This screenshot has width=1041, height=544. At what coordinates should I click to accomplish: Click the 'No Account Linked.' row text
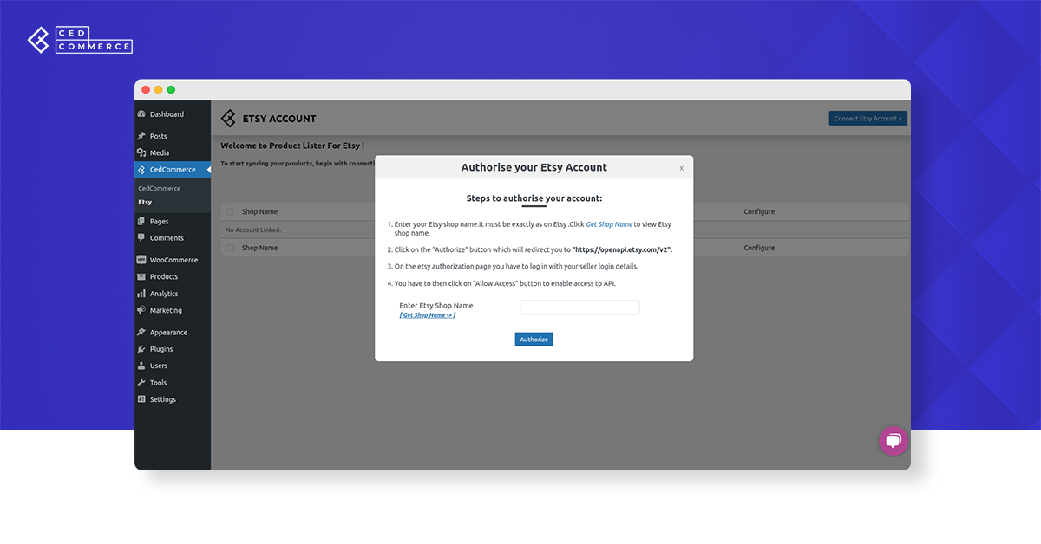coord(253,230)
